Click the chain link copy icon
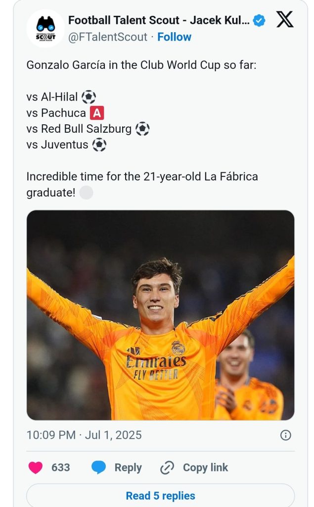This screenshot has height=507, width=314. click(x=168, y=467)
